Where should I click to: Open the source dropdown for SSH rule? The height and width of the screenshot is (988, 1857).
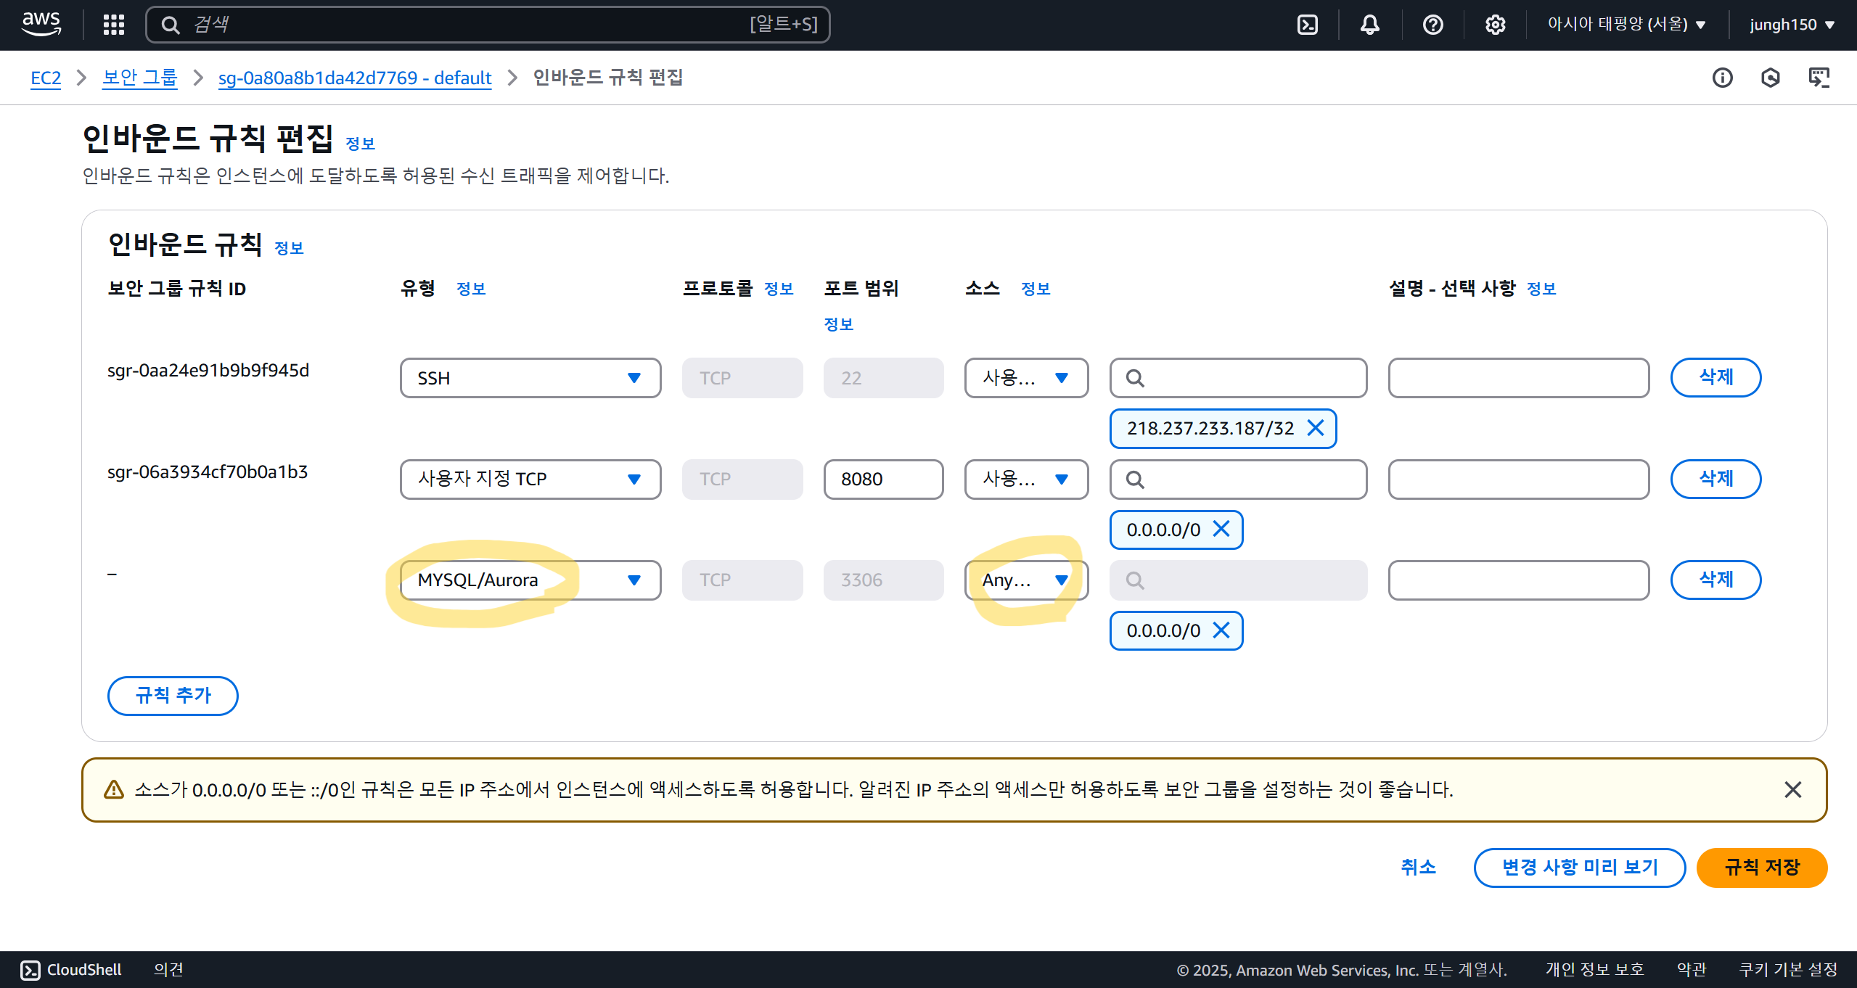coord(1026,378)
